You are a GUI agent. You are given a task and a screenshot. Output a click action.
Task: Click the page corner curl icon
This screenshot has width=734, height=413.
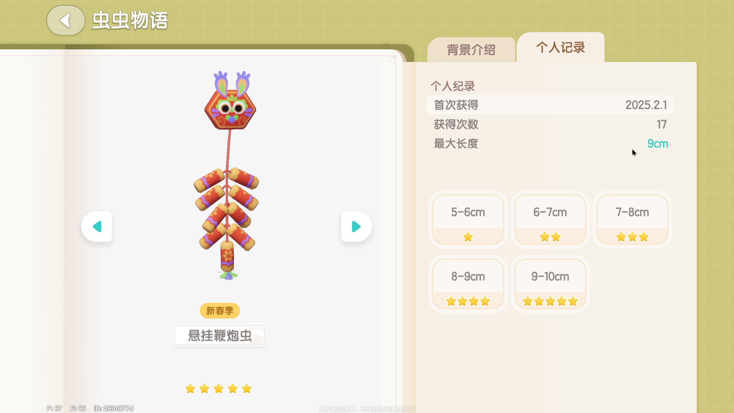pos(394,58)
